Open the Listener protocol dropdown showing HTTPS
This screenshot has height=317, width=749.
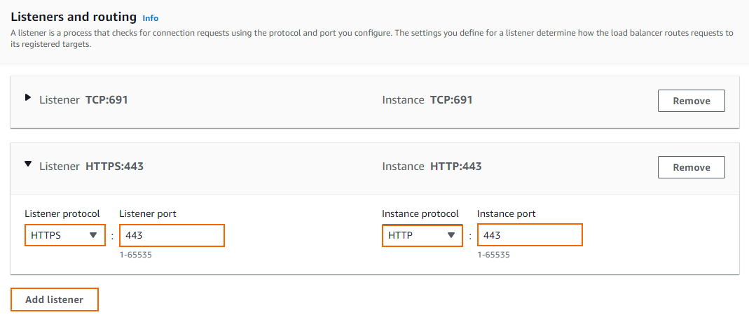(x=65, y=235)
